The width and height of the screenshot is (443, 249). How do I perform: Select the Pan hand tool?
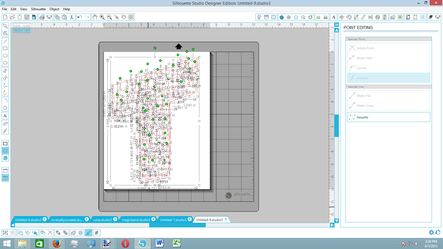[x=95, y=17]
